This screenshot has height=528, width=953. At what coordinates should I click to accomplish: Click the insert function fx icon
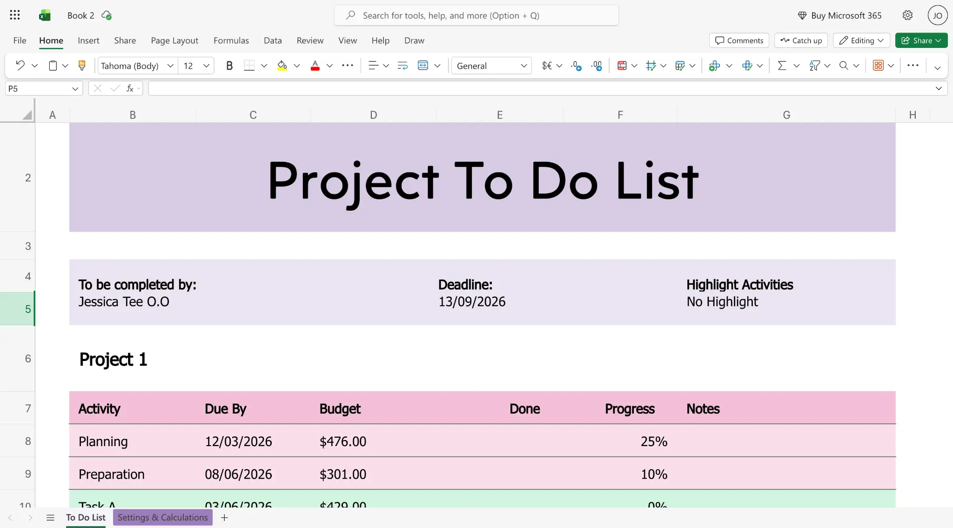click(130, 88)
